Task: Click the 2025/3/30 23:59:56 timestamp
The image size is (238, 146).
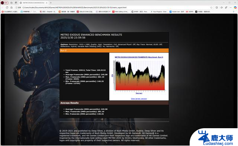Action: [73, 38]
